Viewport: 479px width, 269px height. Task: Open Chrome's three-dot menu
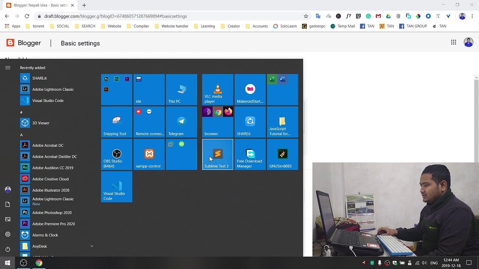tap(472, 16)
